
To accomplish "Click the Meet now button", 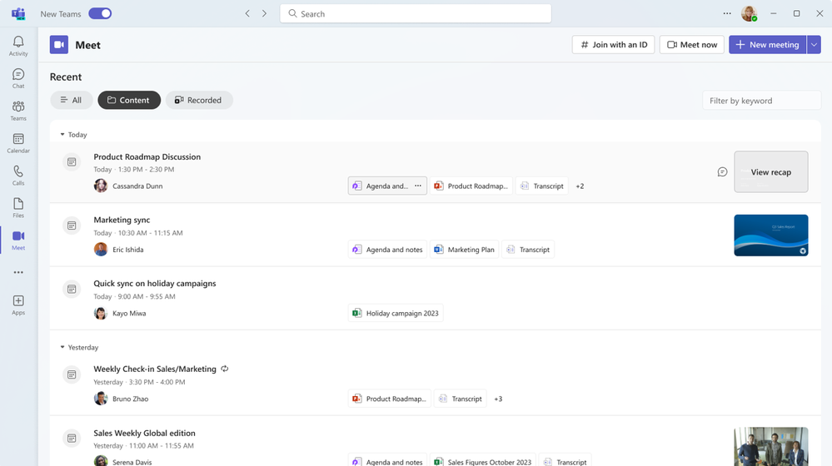I will pyautogui.click(x=692, y=45).
